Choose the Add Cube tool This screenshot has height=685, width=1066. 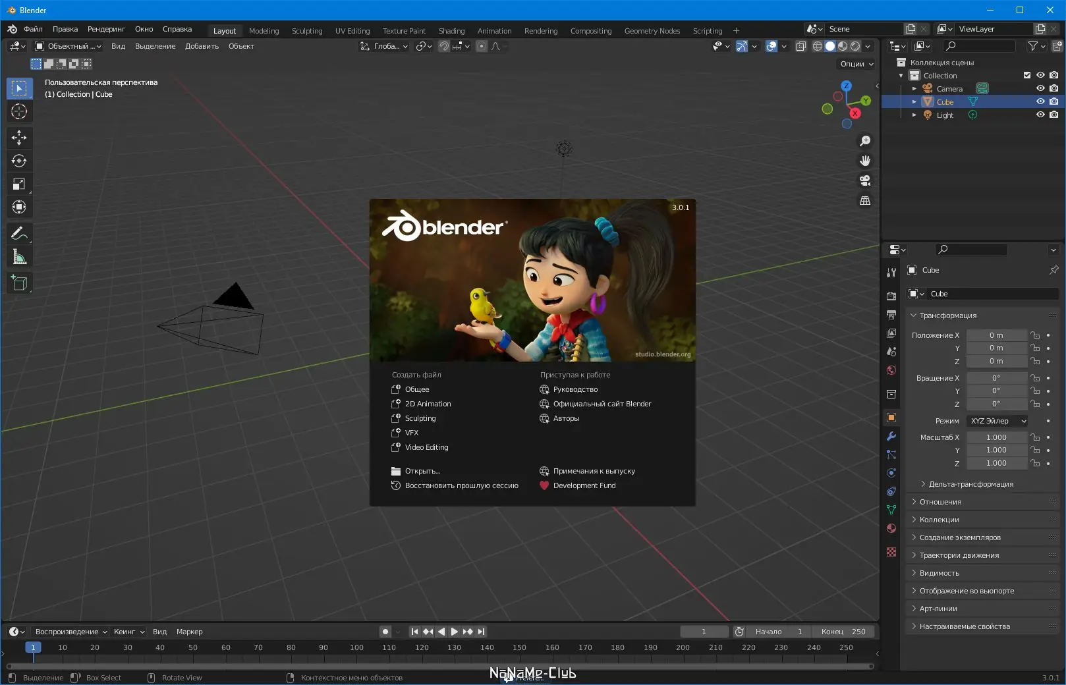tap(19, 283)
